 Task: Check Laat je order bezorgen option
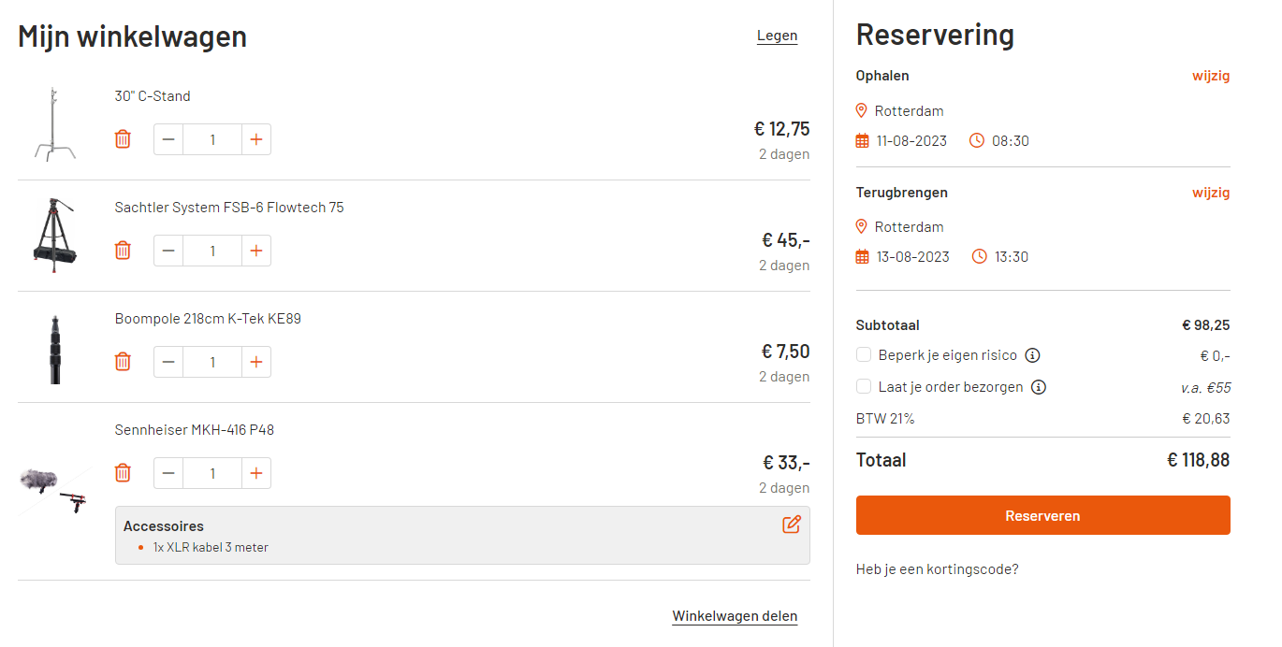(x=864, y=387)
